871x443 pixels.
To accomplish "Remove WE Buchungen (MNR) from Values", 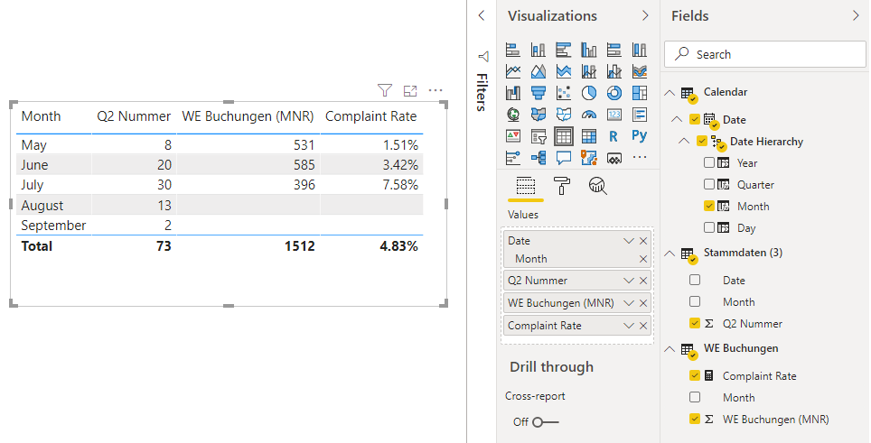I will point(643,303).
